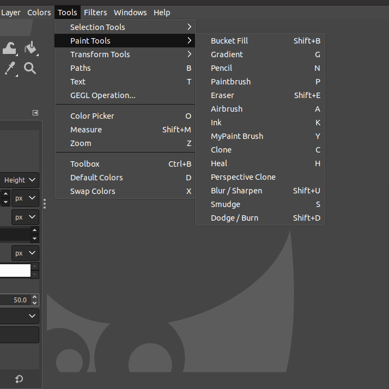Screen dimensions: 389x389
Task: Select the Bucket Fill tool icon in the toolbox
Action: (31, 48)
